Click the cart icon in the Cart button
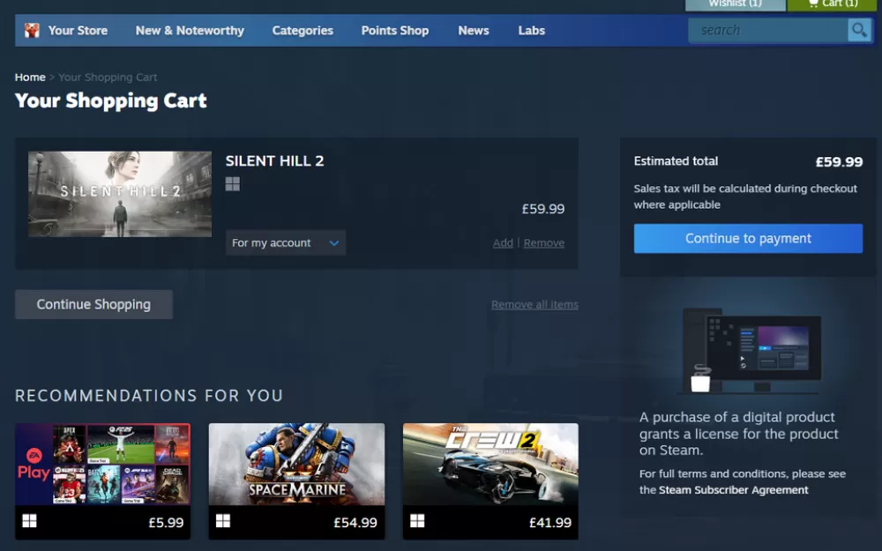 (813, 4)
